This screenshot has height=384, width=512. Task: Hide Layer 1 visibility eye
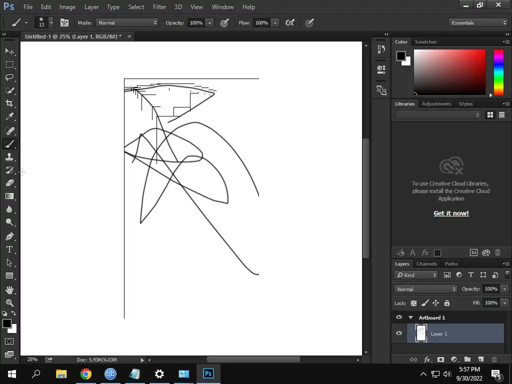(x=399, y=333)
